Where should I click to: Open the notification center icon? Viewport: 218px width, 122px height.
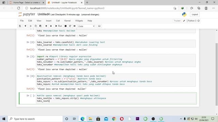click(213, 119)
